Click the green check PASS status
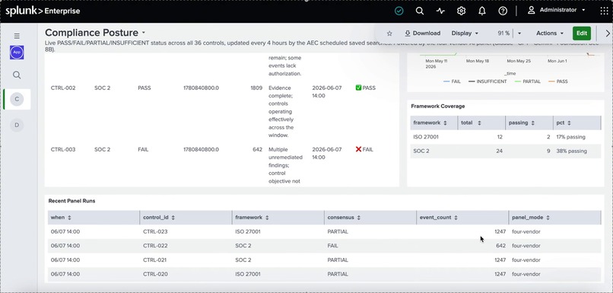This screenshot has height=293, width=613. (365, 88)
